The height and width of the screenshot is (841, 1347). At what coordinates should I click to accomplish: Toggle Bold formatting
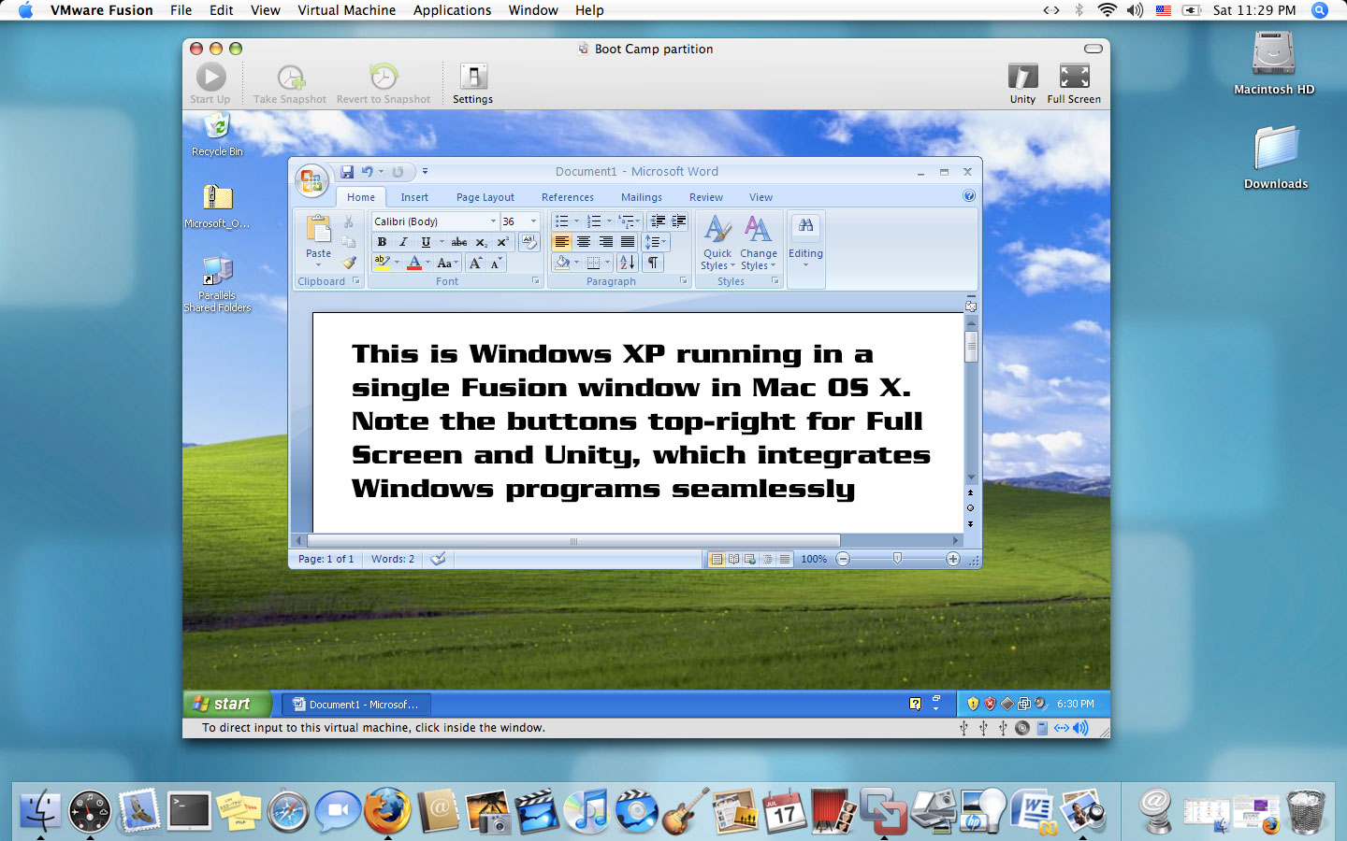(382, 242)
